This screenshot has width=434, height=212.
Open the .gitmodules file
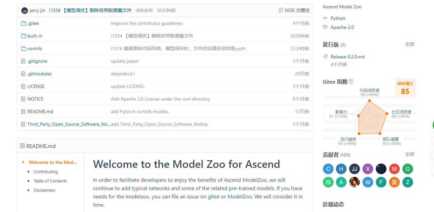pos(40,74)
